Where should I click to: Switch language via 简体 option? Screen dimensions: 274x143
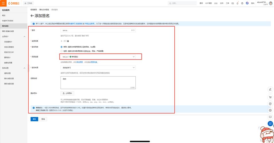(x=253, y=3)
